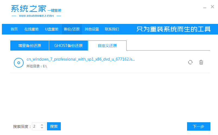Click the disc icon beside the ISO file

click(18, 62)
